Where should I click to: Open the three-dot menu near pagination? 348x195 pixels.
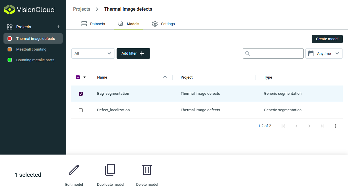[x=336, y=126]
